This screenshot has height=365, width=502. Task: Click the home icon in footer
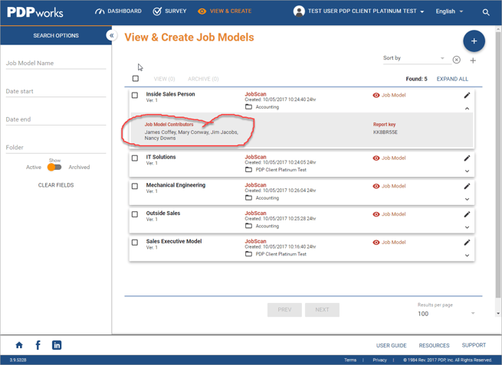pos(19,345)
